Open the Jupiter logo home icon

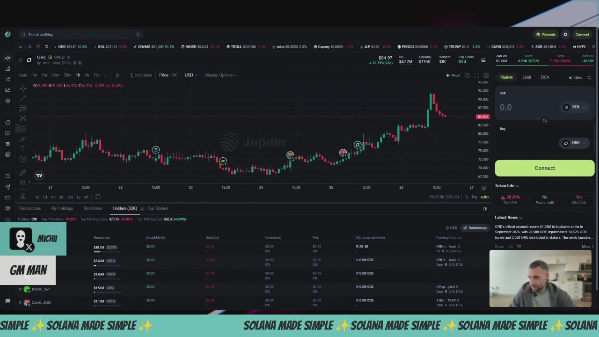[7, 34]
